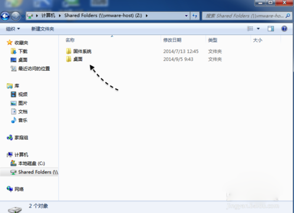Select 收藏夹 in navigation pane
294x213 pixels.
click(21, 42)
